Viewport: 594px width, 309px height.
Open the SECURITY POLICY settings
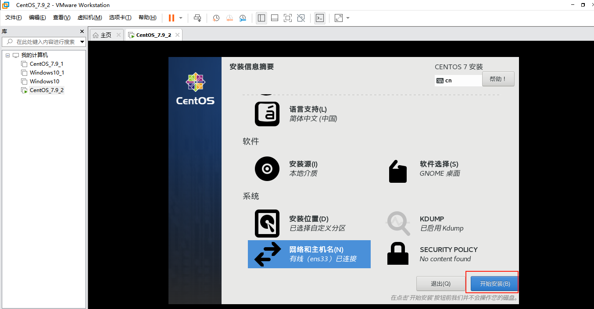[448, 254]
